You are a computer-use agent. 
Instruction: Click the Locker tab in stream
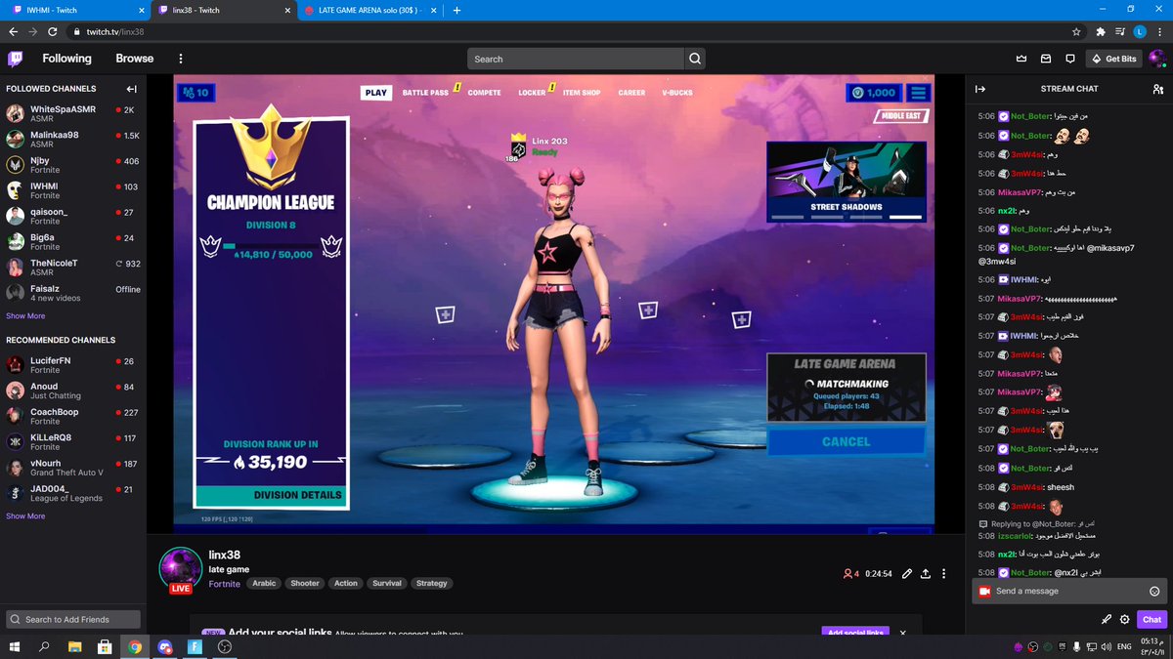(532, 93)
